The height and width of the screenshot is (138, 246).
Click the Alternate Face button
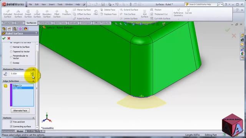click(20, 111)
